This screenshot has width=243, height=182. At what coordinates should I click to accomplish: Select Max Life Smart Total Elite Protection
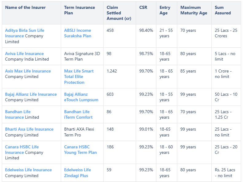pos(79,76)
